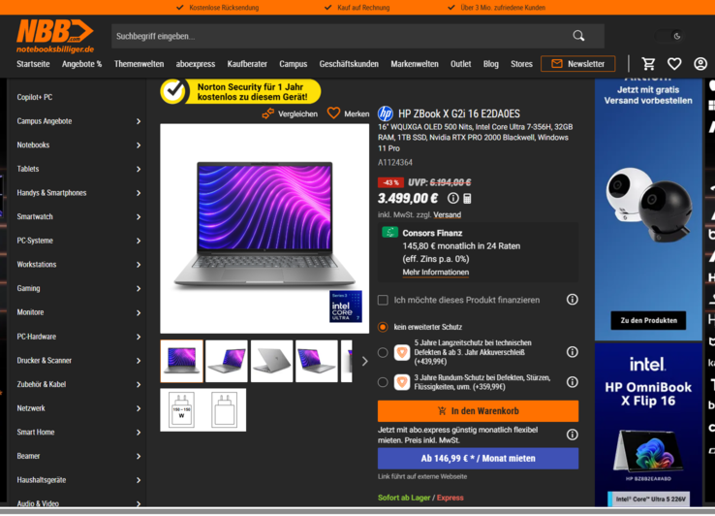This screenshot has height=516, width=715.
Task: Open Themenwelten in top navigation
Action: pyautogui.click(x=140, y=64)
